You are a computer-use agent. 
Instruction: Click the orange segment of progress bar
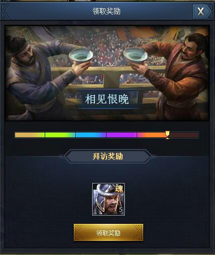(152, 135)
